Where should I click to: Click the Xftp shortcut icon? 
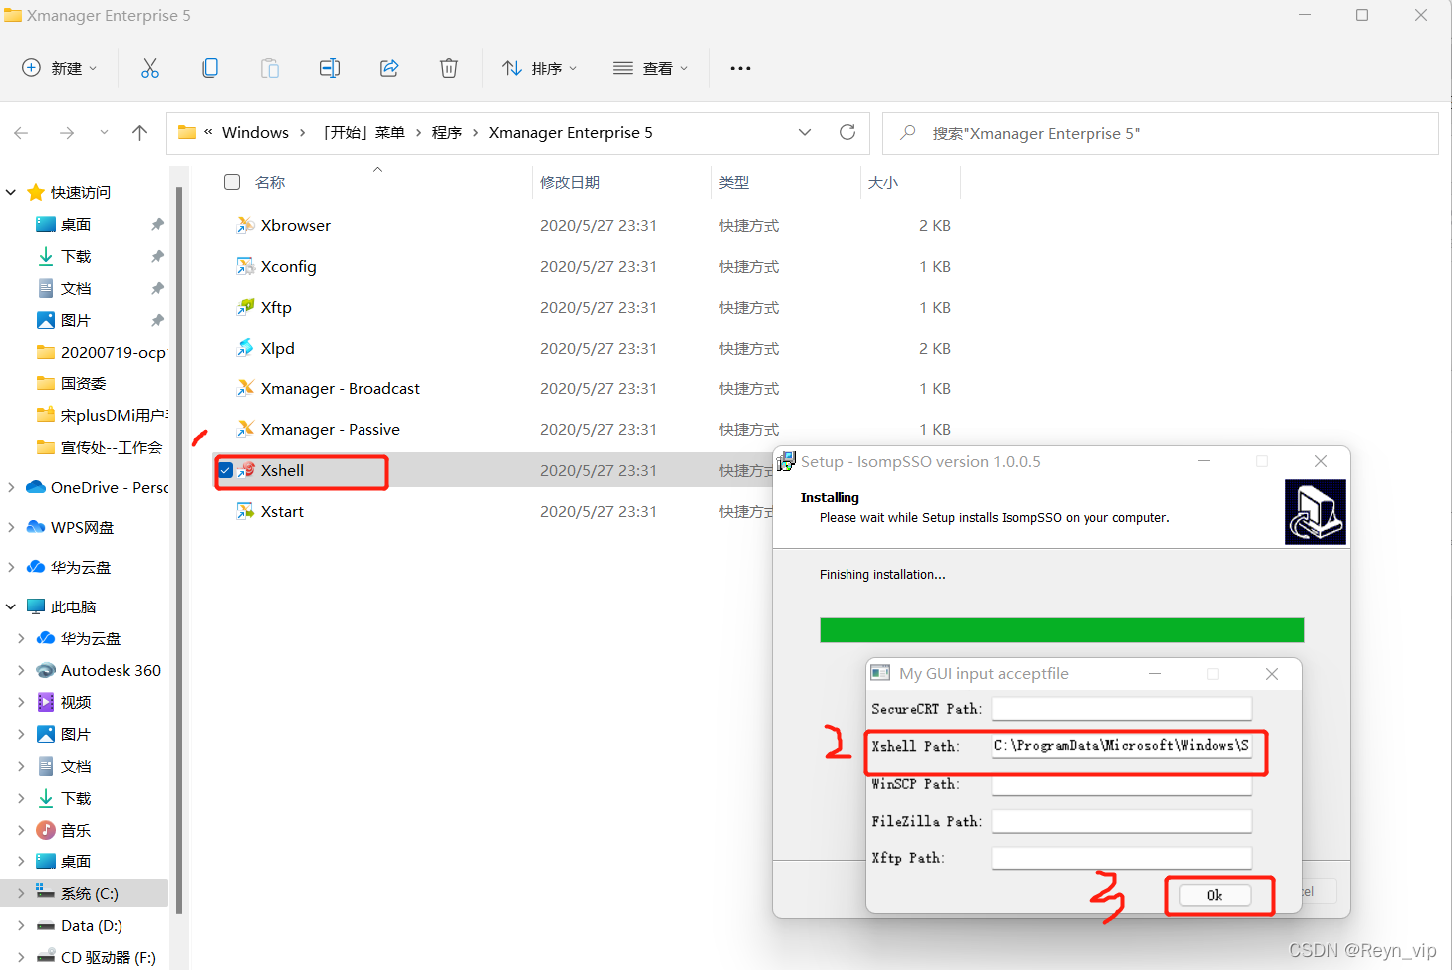point(245,307)
